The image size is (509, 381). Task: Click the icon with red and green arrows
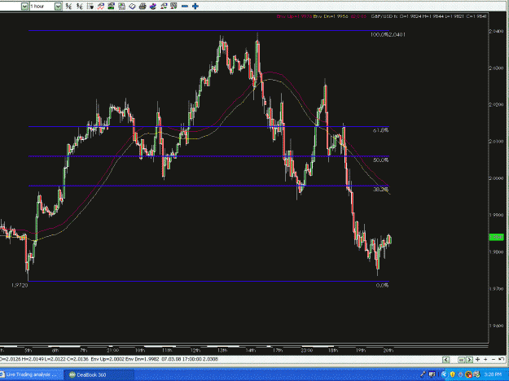164,7
